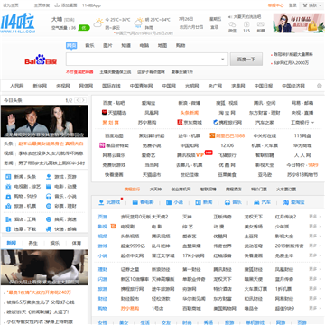
Task: Click the weather sun-cloud icon for today
Action: click(x=98, y=23)
